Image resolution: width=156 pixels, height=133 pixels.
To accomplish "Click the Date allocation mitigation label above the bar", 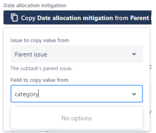I will tap(35, 5).
